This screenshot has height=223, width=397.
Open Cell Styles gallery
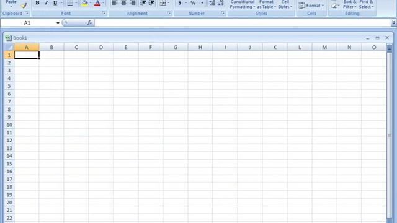pyautogui.click(x=285, y=4)
